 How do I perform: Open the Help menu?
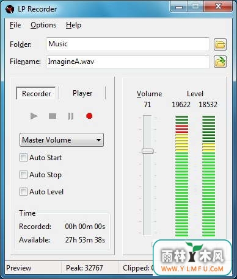[x=73, y=25]
